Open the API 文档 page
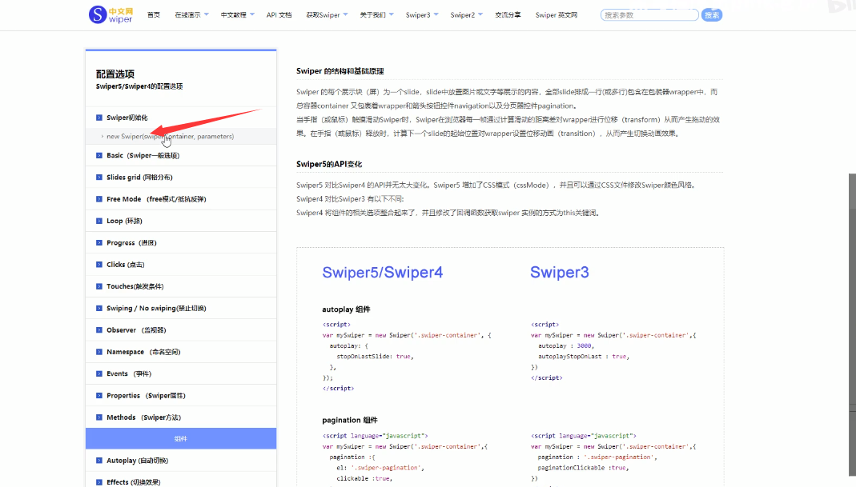This screenshot has height=487, width=856. click(x=279, y=15)
